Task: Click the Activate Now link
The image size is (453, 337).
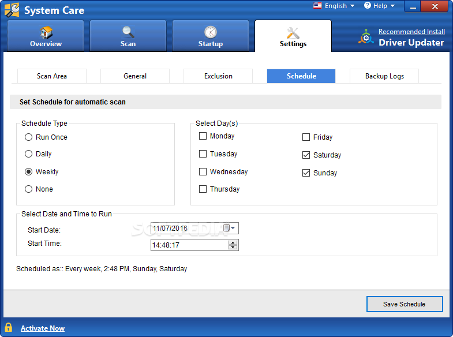Action: point(43,328)
